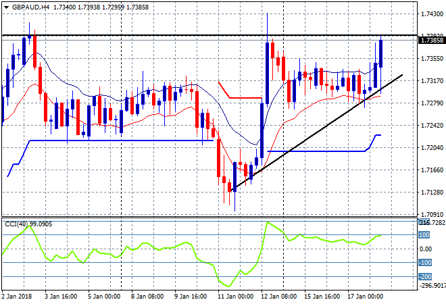Select the GBPAUD,H4 chart title text
Image resolution: width=446 pixels, height=304 pixels.
pyautogui.click(x=30, y=7)
